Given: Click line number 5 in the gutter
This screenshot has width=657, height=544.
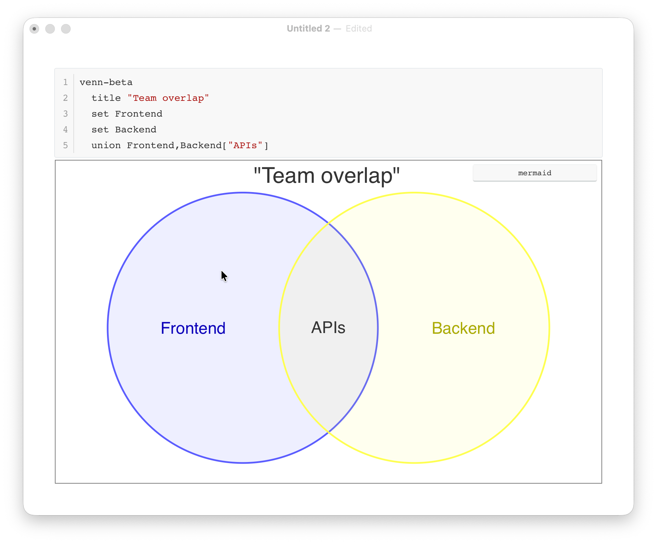Looking at the screenshot, I should point(65,145).
